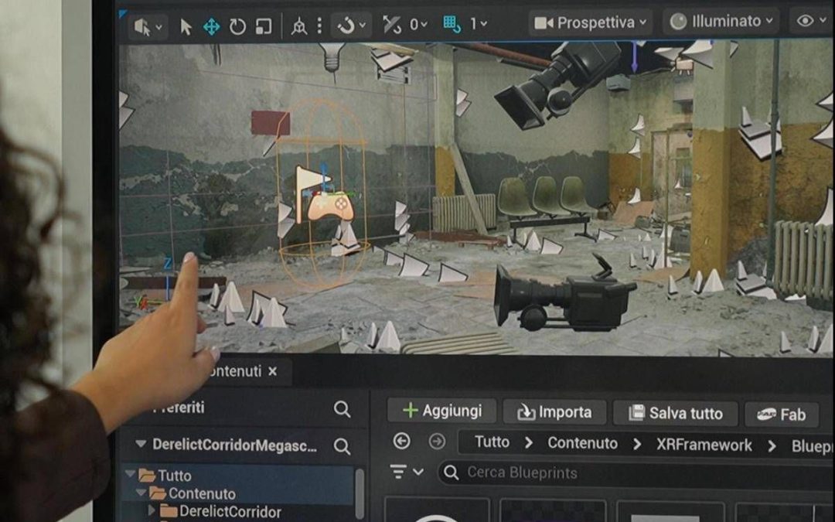Go forward in content browser history
This screenshot has width=835, height=522.
point(437,442)
